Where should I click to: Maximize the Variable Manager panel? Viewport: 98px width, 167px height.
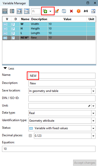tap(88, 3)
